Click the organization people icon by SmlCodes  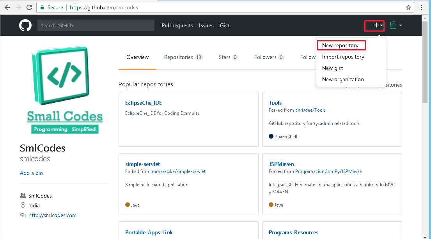23,196
